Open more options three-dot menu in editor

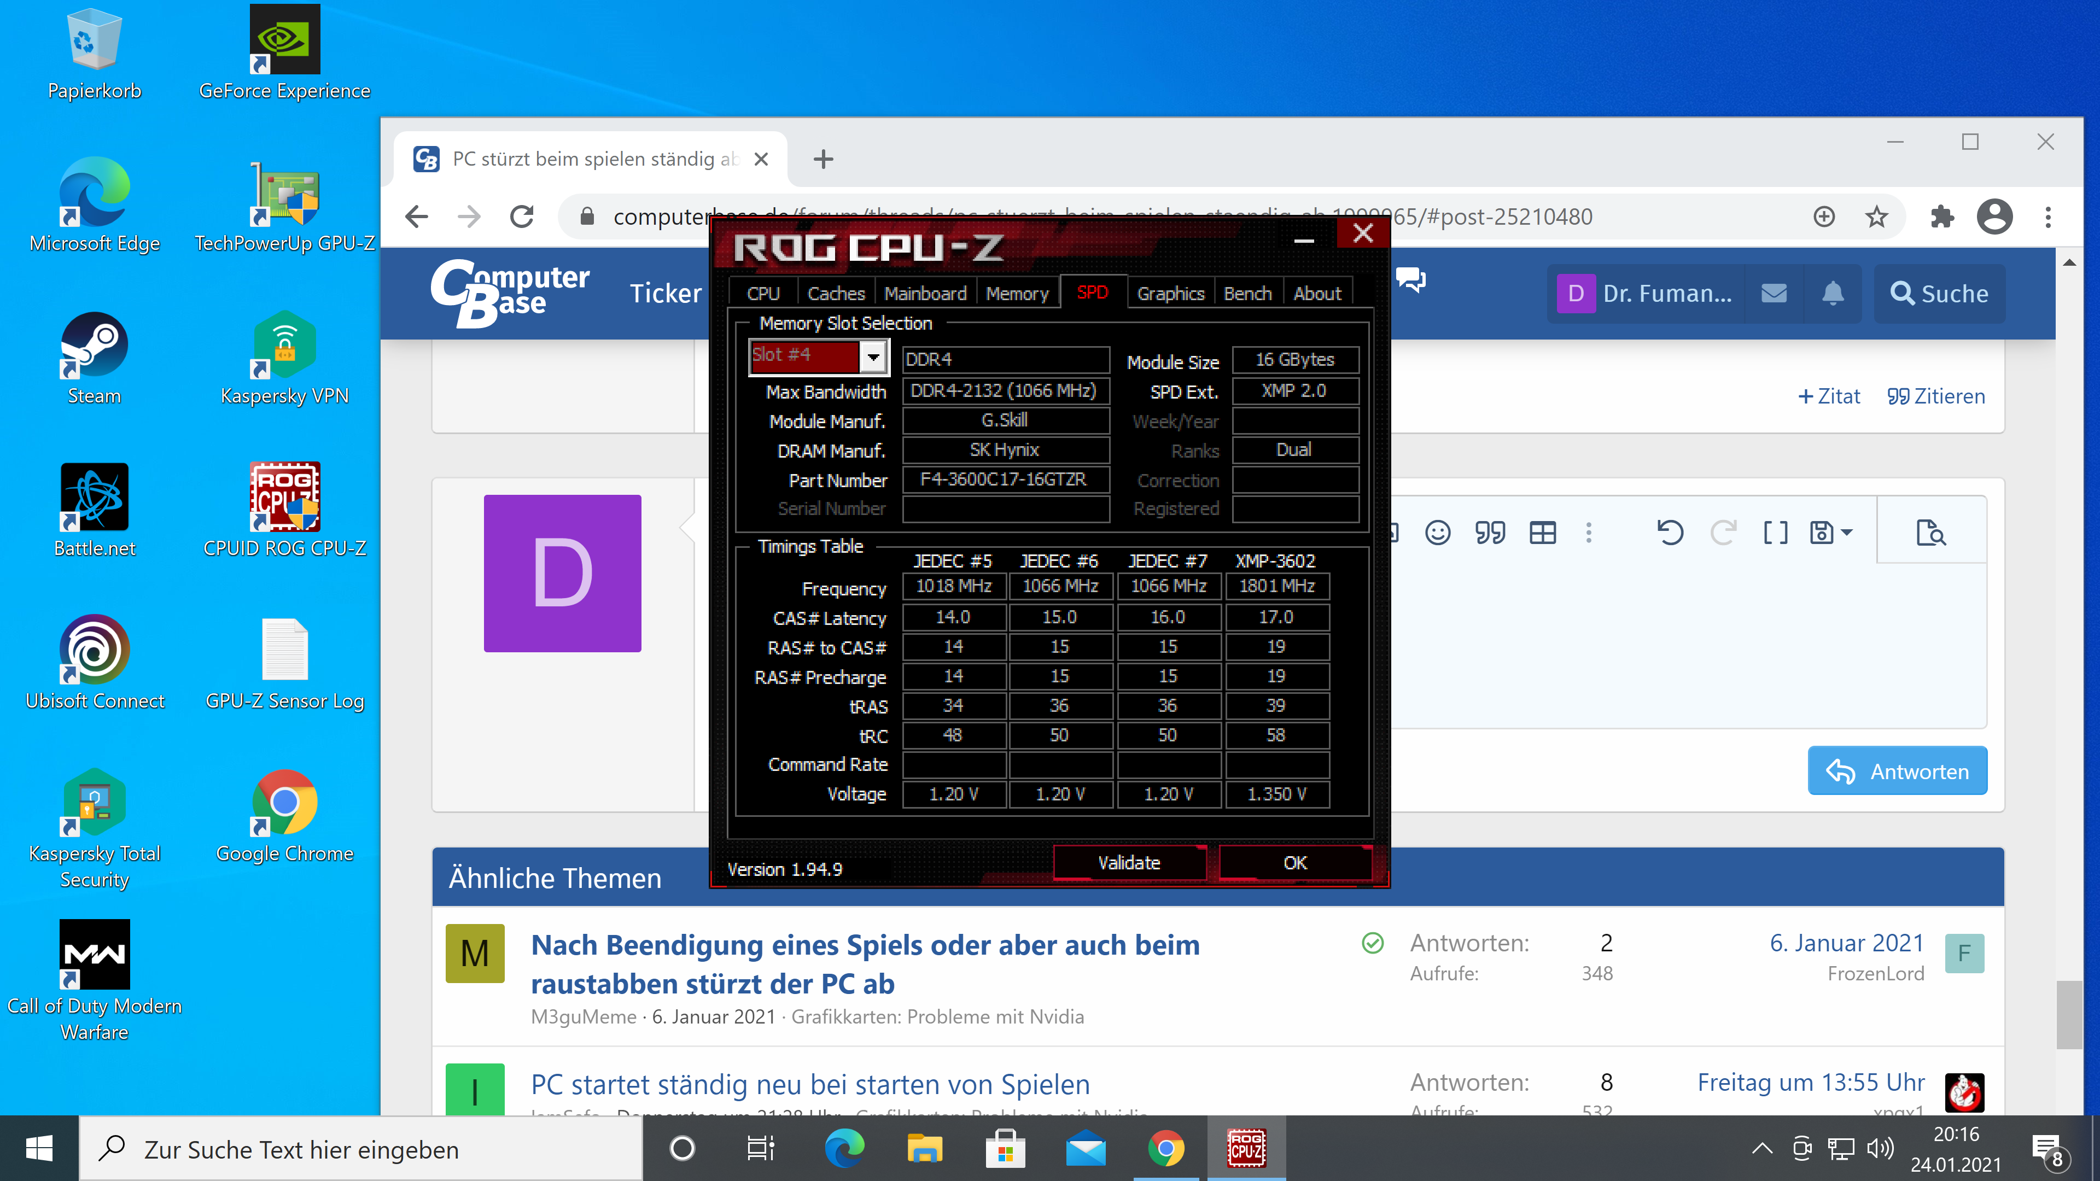(x=1588, y=533)
